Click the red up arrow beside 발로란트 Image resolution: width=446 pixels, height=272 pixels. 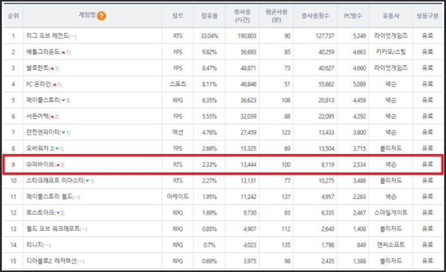pos(53,68)
